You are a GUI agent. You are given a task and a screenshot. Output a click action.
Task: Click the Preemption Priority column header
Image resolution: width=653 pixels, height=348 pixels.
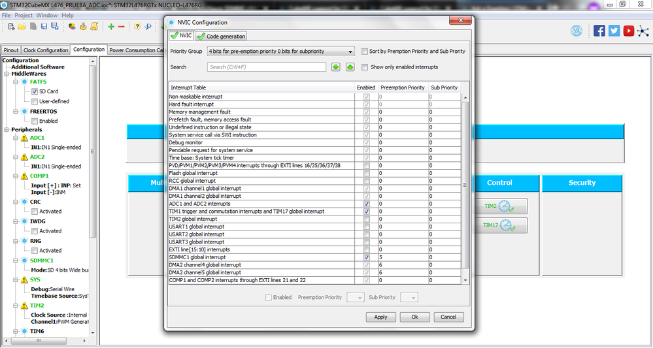click(403, 87)
